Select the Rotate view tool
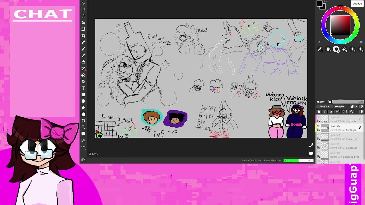Image resolution: width=365 pixels, height=205 pixels. [x=83, y=121]
